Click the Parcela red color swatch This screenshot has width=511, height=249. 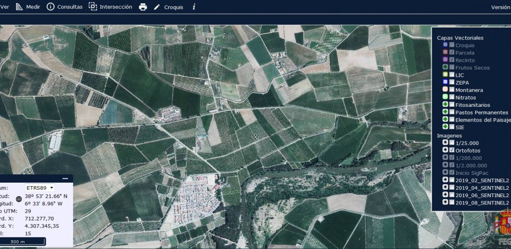pos(445,52)
